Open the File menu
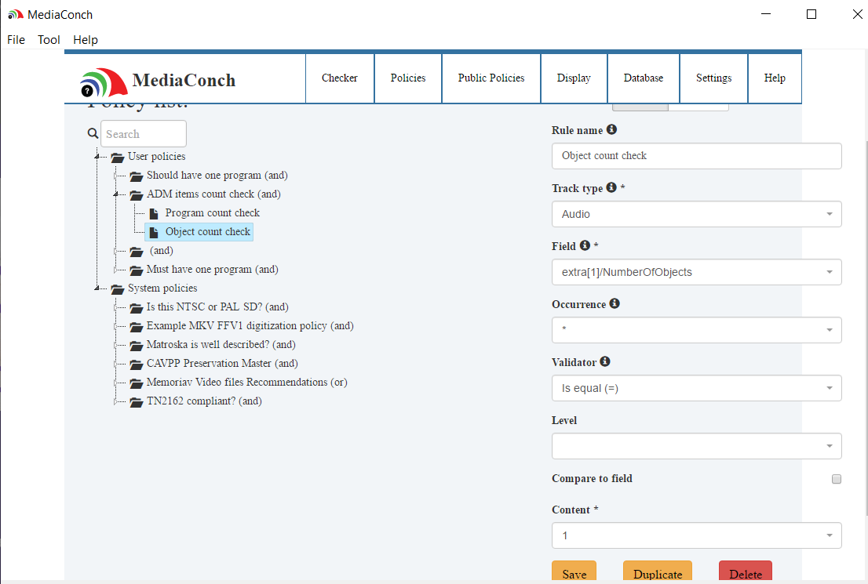This screenshot has height=584, width=868. tap(16, 40)
